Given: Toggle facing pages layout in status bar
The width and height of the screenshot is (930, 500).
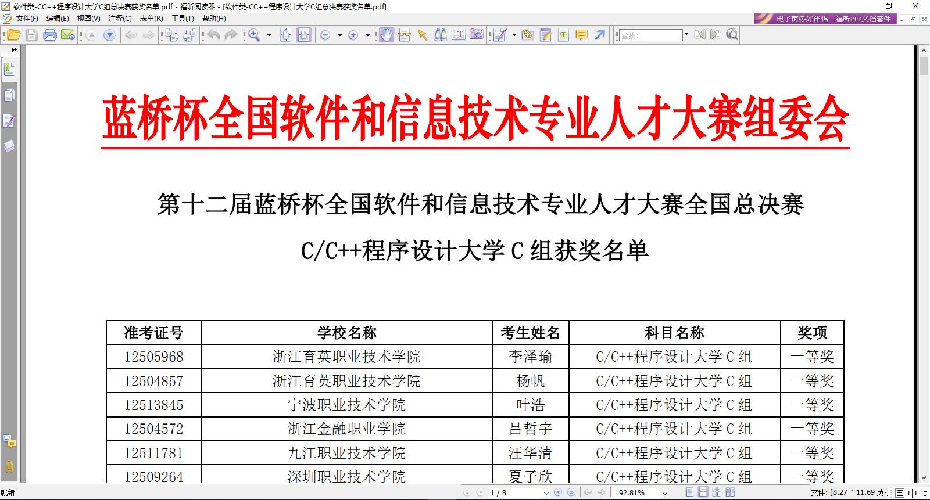Looking at the screenshot, I should tap(717, 492).
